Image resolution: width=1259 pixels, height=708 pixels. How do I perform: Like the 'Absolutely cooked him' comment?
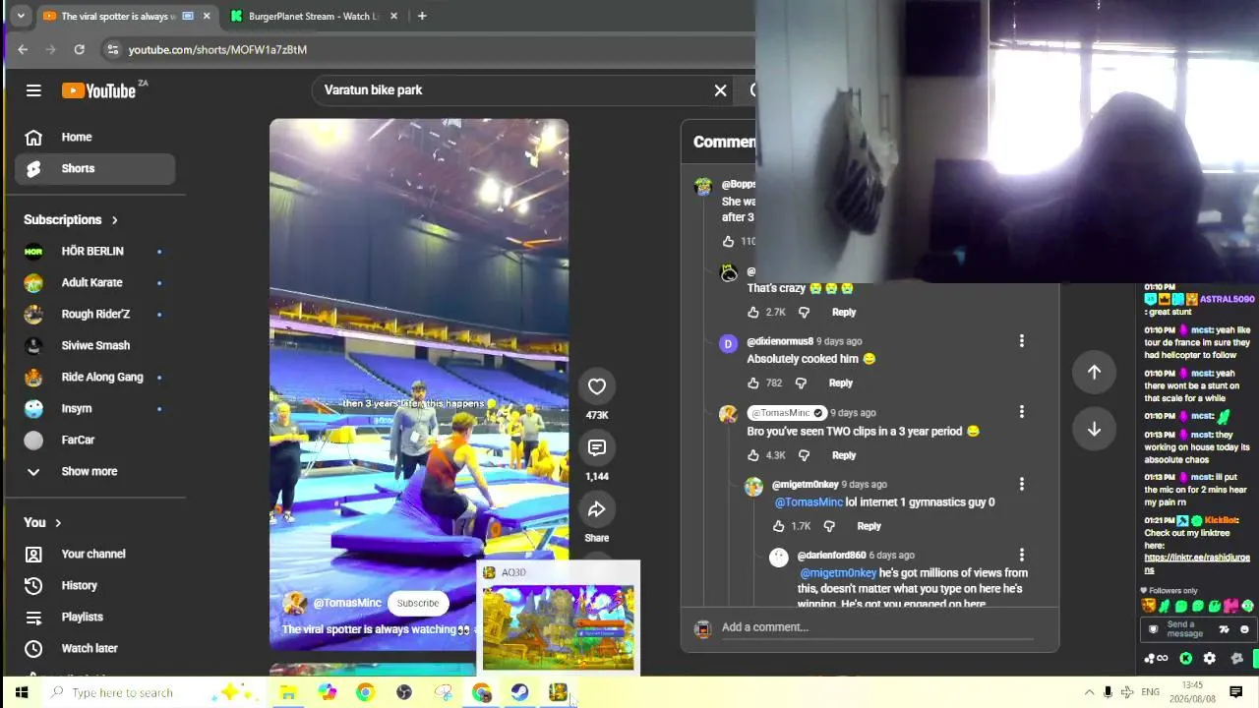[x=753, y=383]
